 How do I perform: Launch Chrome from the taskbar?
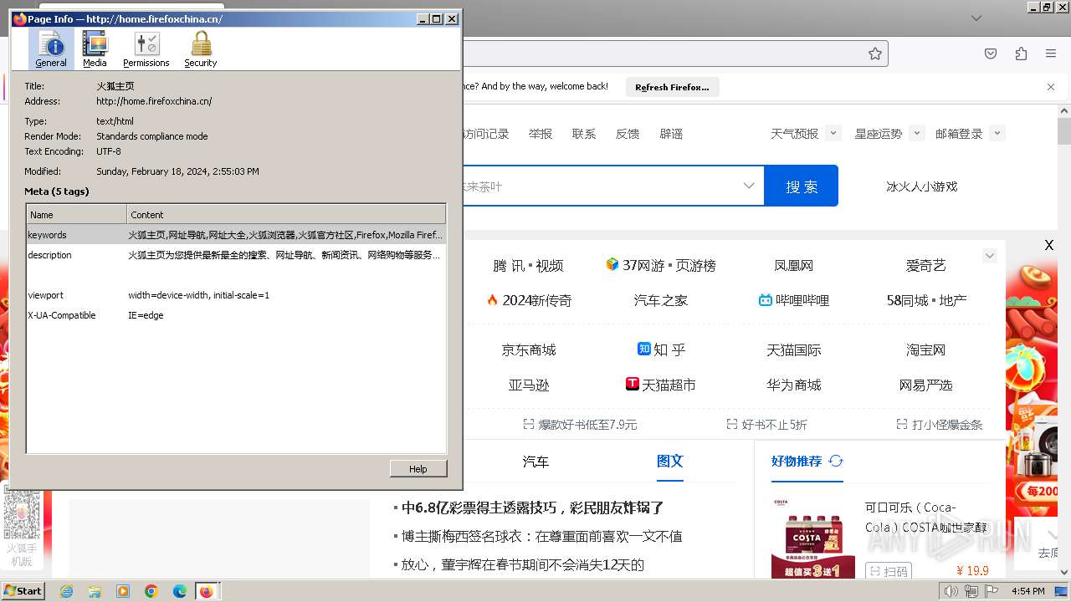[x=151, y=591]
